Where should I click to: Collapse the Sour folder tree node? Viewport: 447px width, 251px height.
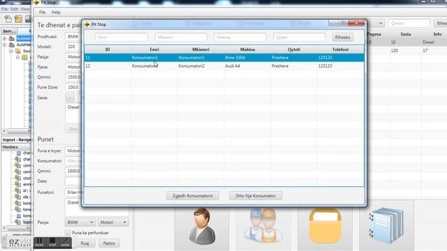[x=11, y=51]
